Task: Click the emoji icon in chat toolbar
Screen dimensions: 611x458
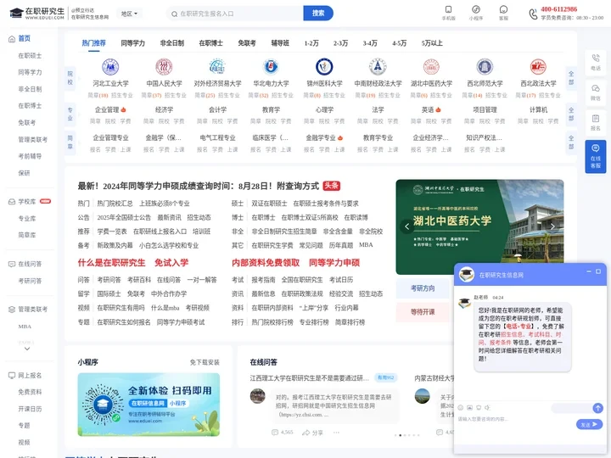Action: (461, 407)
